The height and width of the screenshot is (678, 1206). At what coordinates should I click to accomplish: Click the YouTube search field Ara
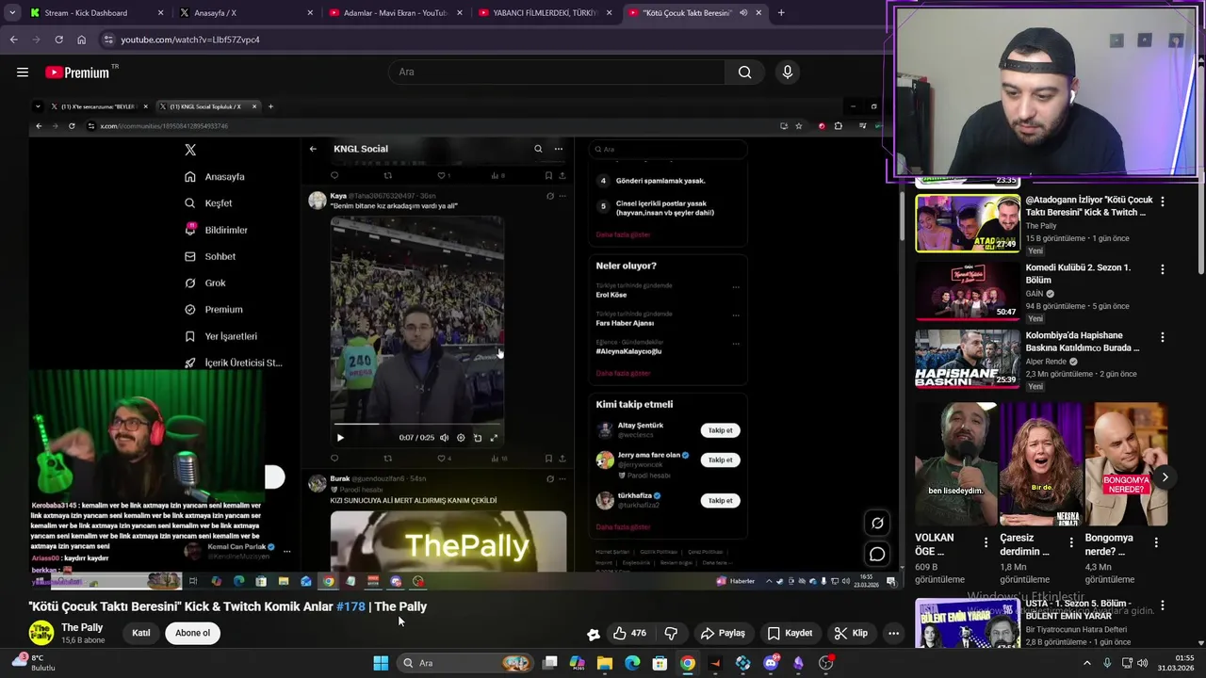556,73
